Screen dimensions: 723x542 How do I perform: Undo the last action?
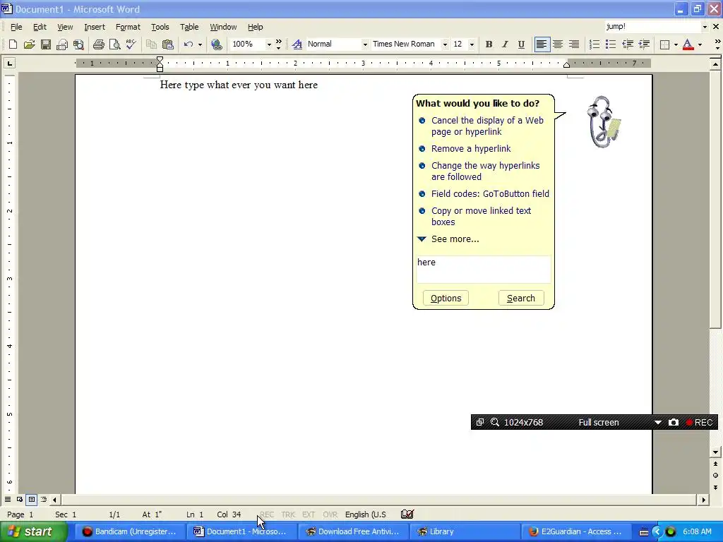point(188,44)
